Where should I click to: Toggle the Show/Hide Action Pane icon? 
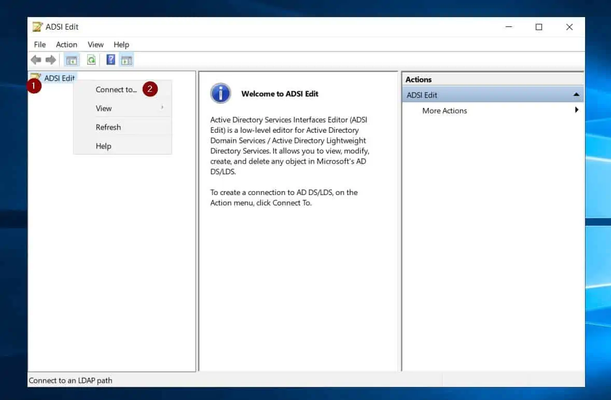[x=127, y=60]
